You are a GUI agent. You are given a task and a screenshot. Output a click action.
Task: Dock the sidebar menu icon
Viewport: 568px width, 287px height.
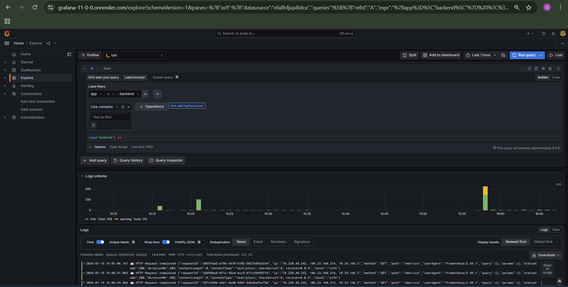(x=69, y=54)
